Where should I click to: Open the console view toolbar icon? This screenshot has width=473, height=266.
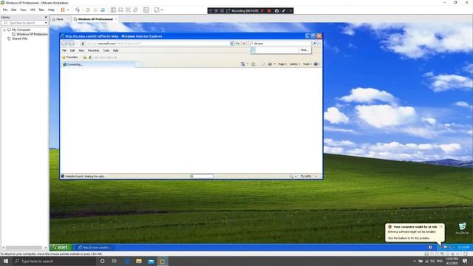(146, 10)
